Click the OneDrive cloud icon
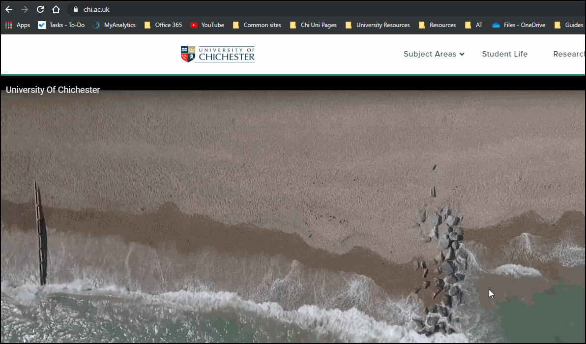This screenshot has width=586, height=344. click(496, 25)
